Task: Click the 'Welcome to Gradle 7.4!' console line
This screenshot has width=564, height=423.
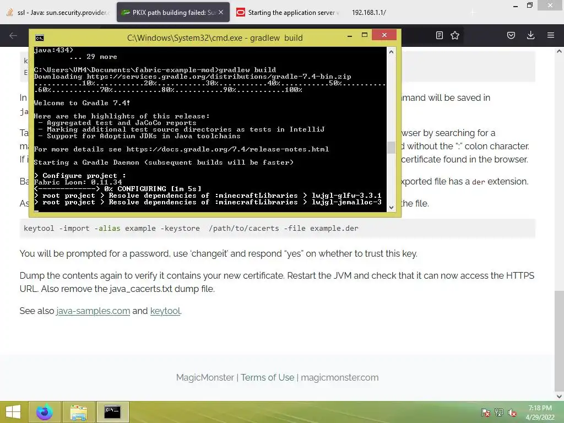Action: 82,103
